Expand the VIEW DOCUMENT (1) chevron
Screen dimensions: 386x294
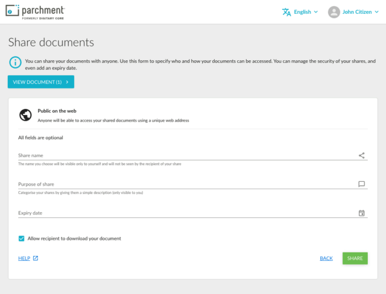[67, 82]
